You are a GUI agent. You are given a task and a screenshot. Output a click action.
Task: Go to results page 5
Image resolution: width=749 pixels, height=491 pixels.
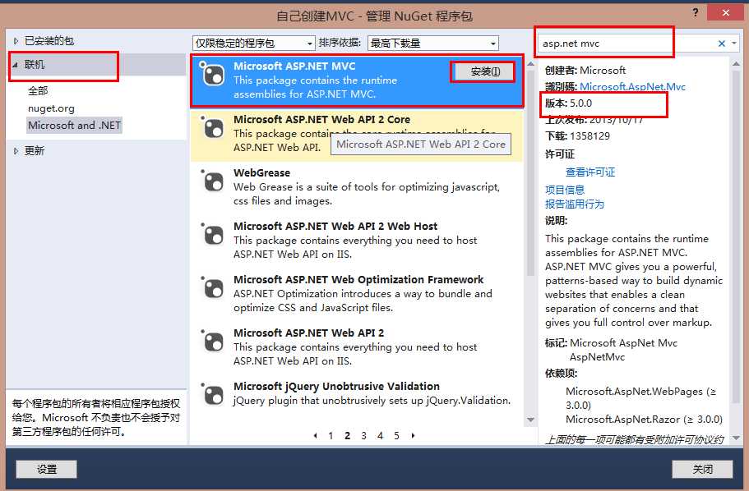[x=396, y=436]
